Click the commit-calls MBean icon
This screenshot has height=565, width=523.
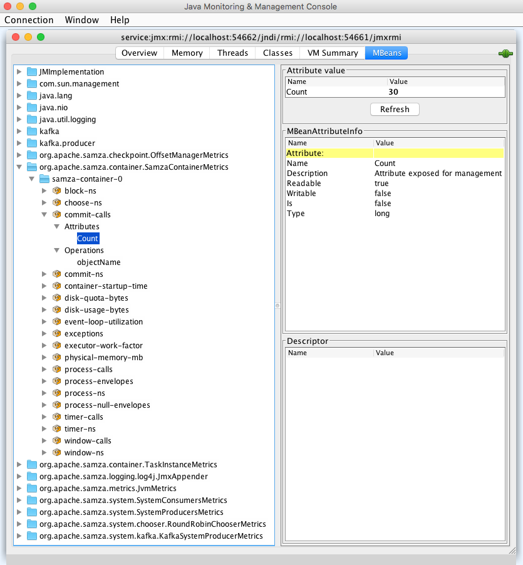[57, 215]
